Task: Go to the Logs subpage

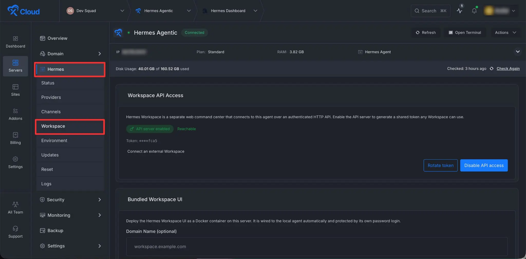Action: 70,184
